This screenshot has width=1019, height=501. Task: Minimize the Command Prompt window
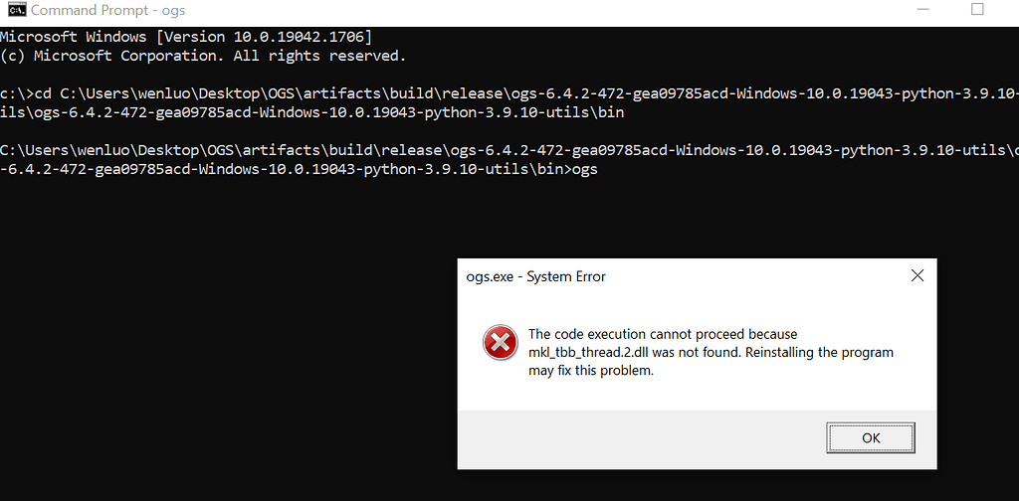click(x=917, y=10)
